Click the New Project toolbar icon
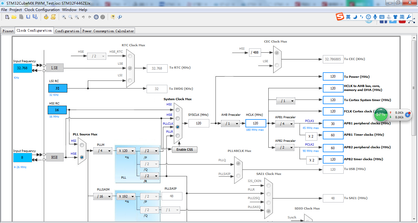 click(x=7, y=17)
